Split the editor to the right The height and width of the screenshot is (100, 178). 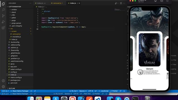[x=121, y=3]
